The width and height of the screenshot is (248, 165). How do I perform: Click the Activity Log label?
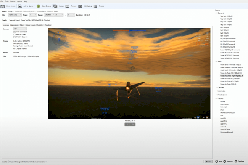[88, 6]
